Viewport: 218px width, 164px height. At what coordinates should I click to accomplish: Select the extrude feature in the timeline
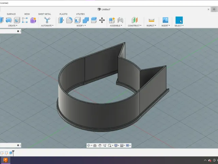[x=11, y=153]
